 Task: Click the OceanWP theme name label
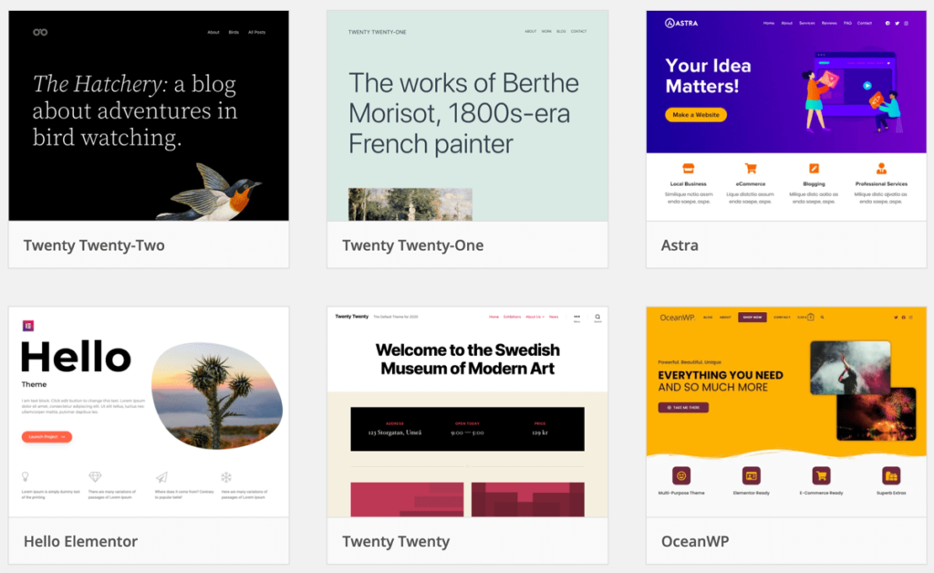(x=695, y=541)
